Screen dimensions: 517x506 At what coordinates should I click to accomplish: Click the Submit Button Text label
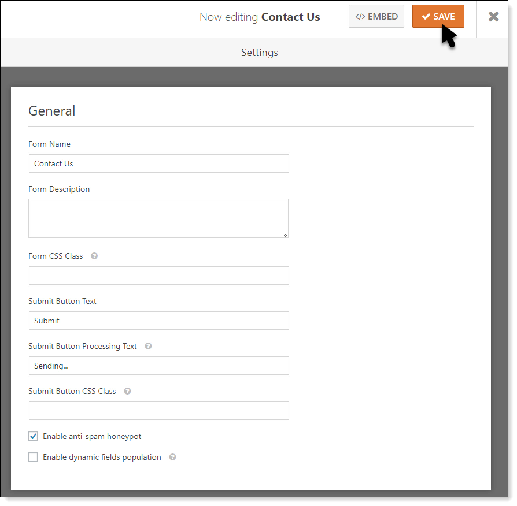click(x=62, y=301)
